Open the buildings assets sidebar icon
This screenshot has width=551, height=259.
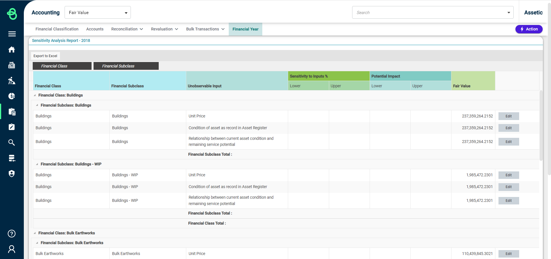coord(12,65)
